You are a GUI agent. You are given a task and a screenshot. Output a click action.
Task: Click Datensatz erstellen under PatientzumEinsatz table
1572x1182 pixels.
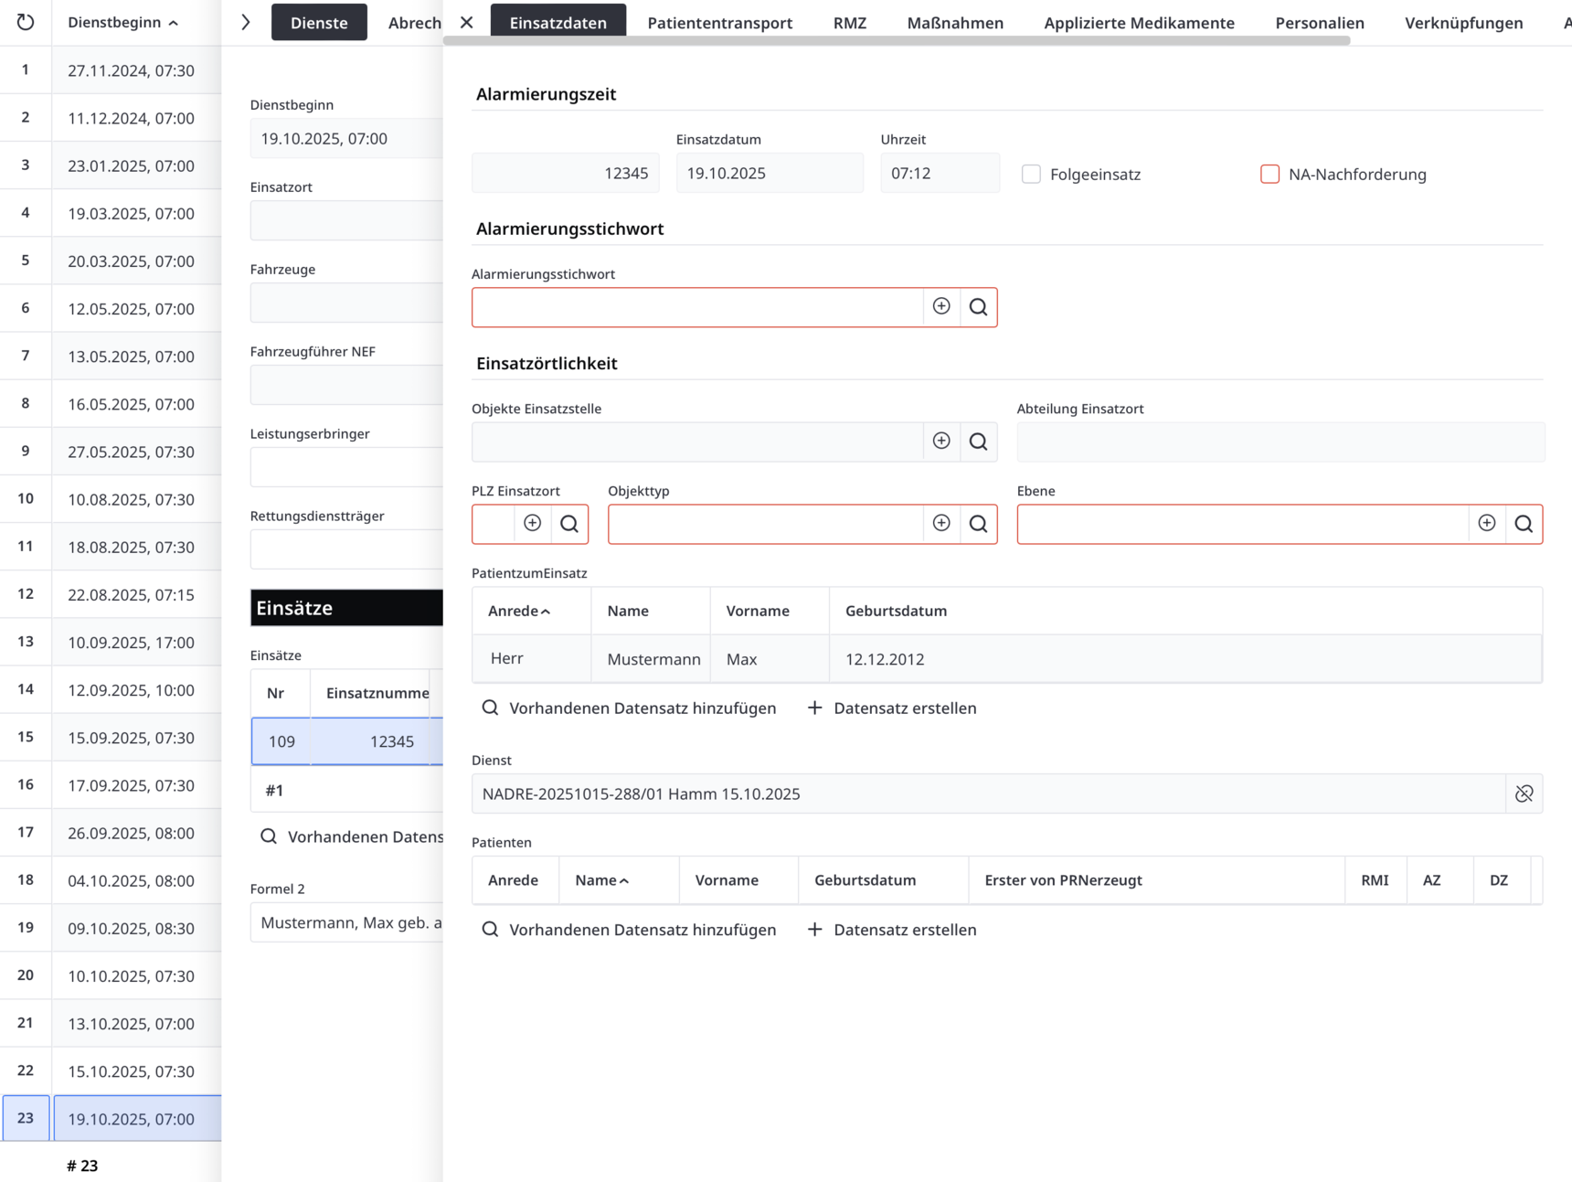point(892,708)
